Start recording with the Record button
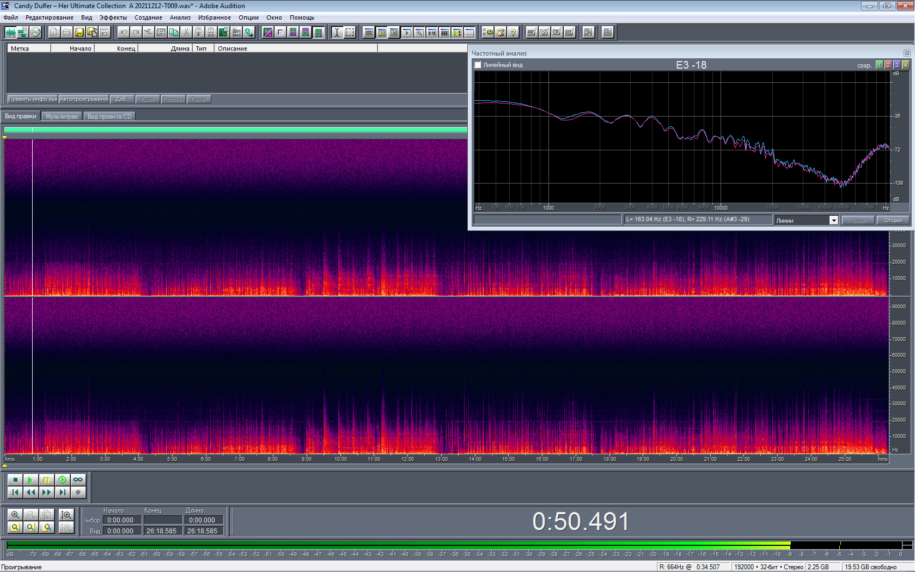Viewport: 915px width, 572px height. pos(78,492)
